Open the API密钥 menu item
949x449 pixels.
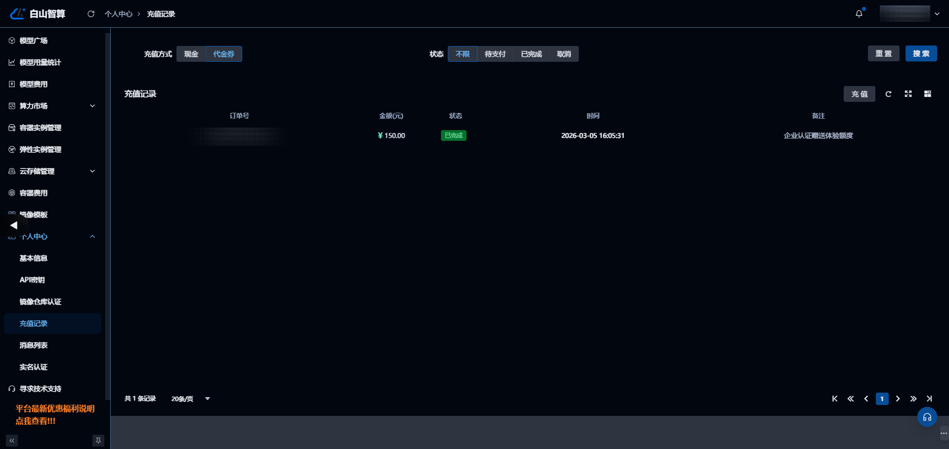pyautogui.click(x=32, y=280)
